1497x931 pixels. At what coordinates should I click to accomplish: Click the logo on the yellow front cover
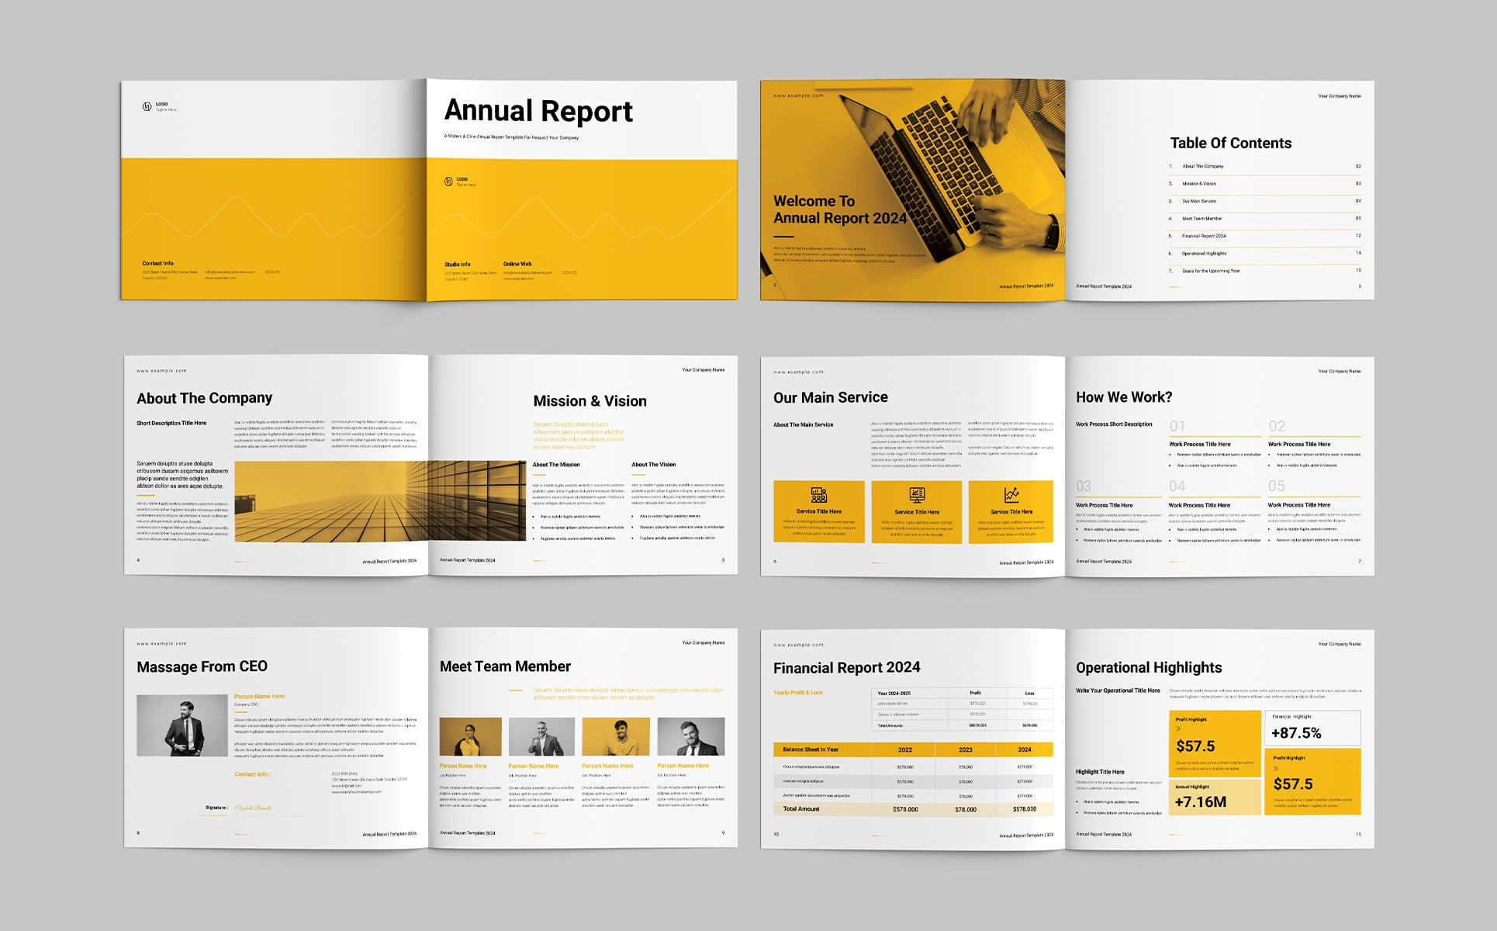(448, 182)
